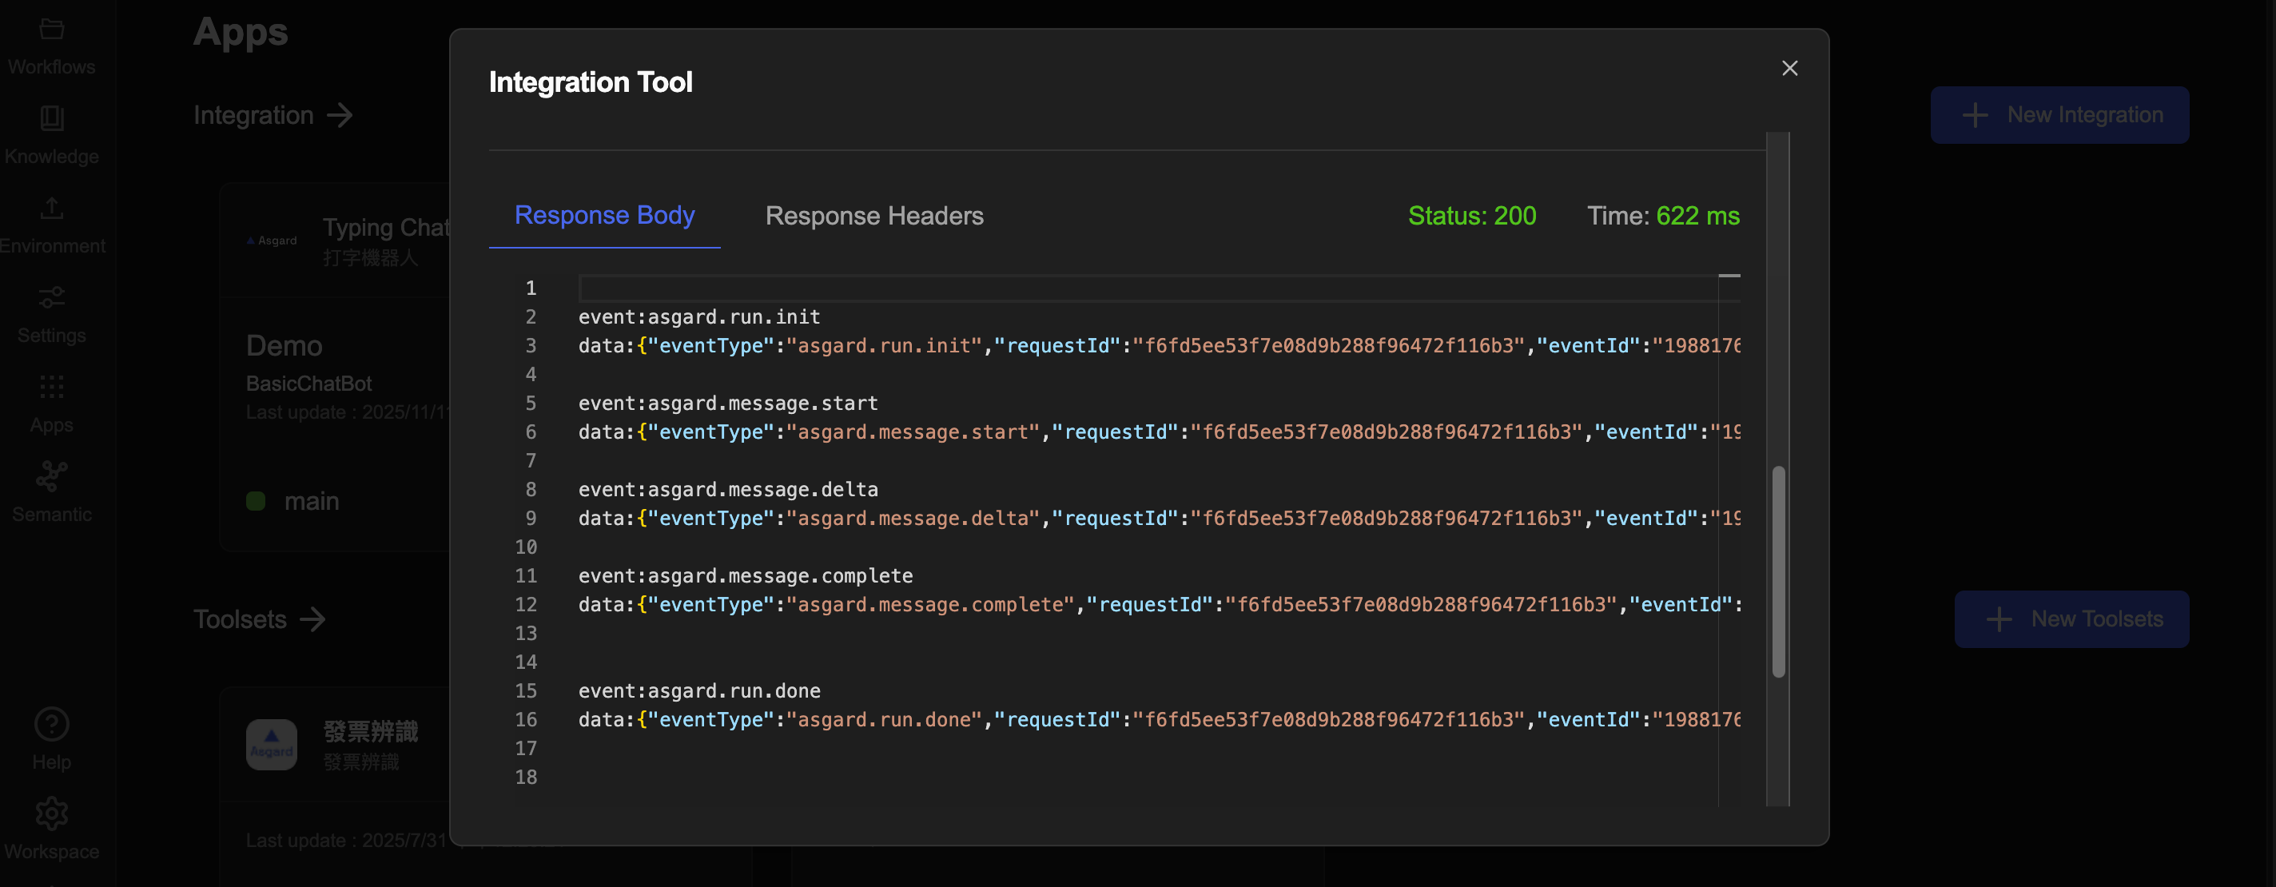Open the Knowledge section icon
This screenshot has width=2276, height=887.
click(x=51, y=118)
